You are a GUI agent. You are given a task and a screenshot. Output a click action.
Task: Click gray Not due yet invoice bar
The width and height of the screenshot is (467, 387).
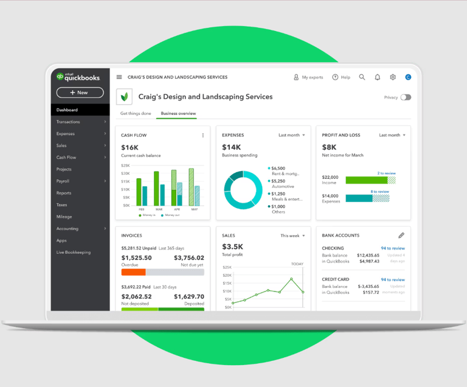[175, 272]
